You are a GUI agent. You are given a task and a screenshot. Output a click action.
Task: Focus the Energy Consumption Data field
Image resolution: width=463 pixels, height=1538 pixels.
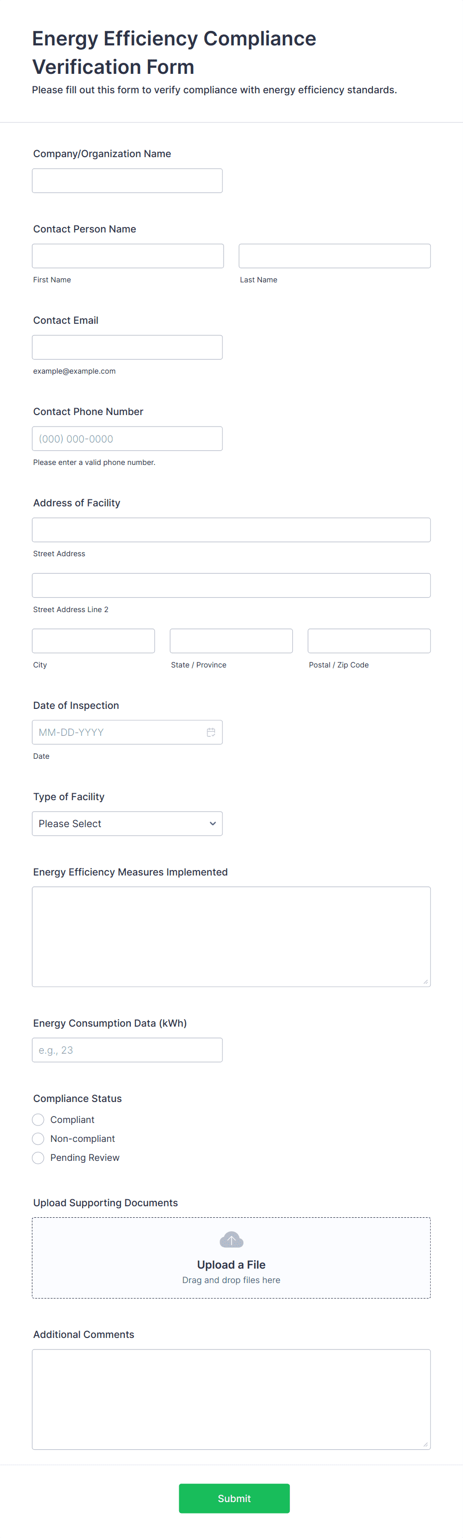tap(127, 1050)
